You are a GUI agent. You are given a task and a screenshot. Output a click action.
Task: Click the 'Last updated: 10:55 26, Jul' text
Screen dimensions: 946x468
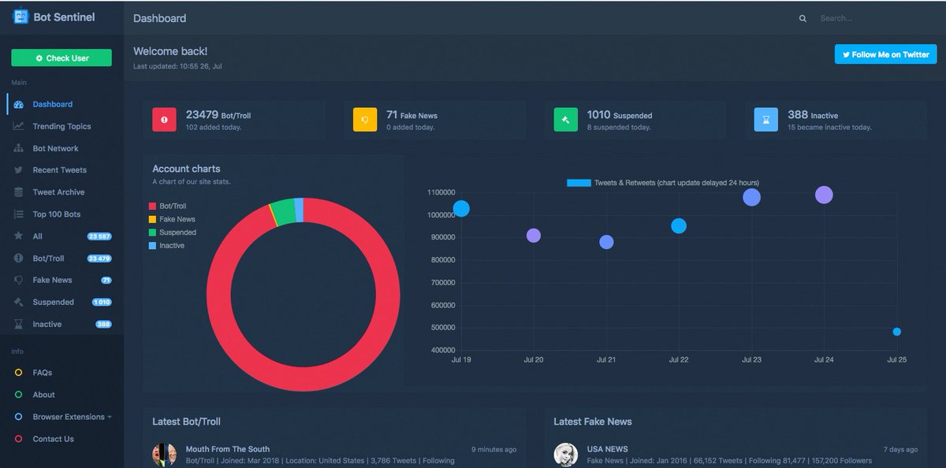[x=177, y=67]
